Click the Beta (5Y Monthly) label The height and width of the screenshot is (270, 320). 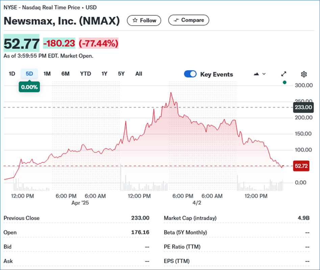click(x=185, y=233)
